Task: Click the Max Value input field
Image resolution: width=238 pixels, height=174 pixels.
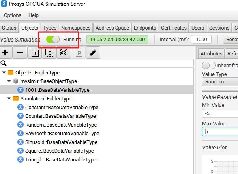Action: pos(220,131)
